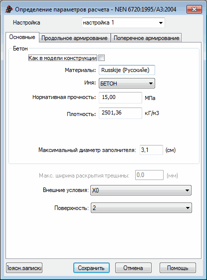
Task: Click the application icon in title bar
Action: pyautogui.click(x=9, y=9)
